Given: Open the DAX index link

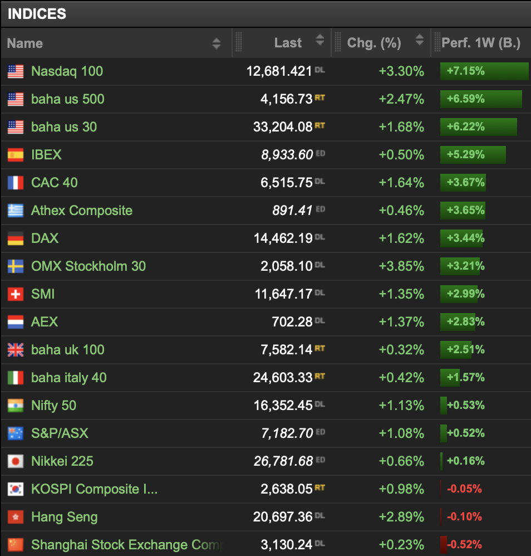Looking at the screenshot, I should pyautogui.click(x=45, y=238).
